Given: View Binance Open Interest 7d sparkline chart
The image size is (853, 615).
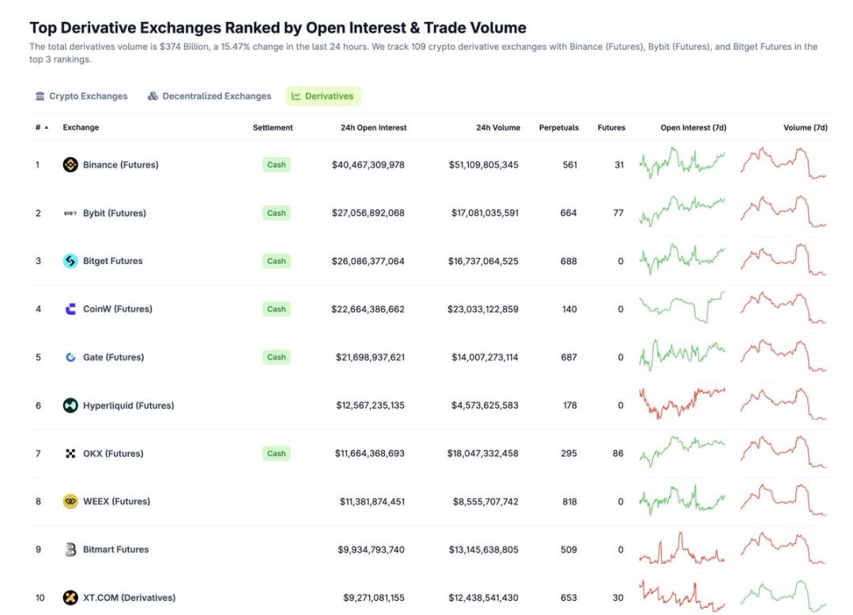Looking at the screenshot, I should click(682, 163).
